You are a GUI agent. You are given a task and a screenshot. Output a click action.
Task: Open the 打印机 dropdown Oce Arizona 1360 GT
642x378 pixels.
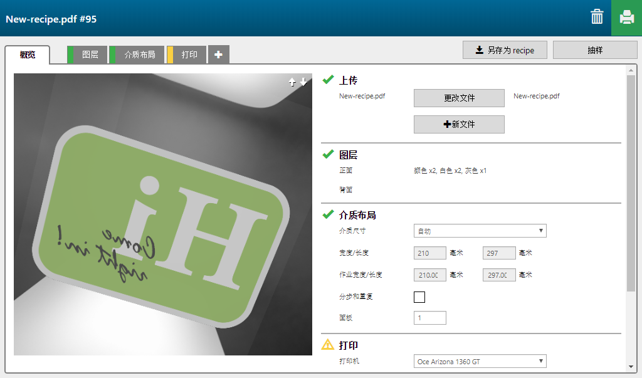point(480,361)
